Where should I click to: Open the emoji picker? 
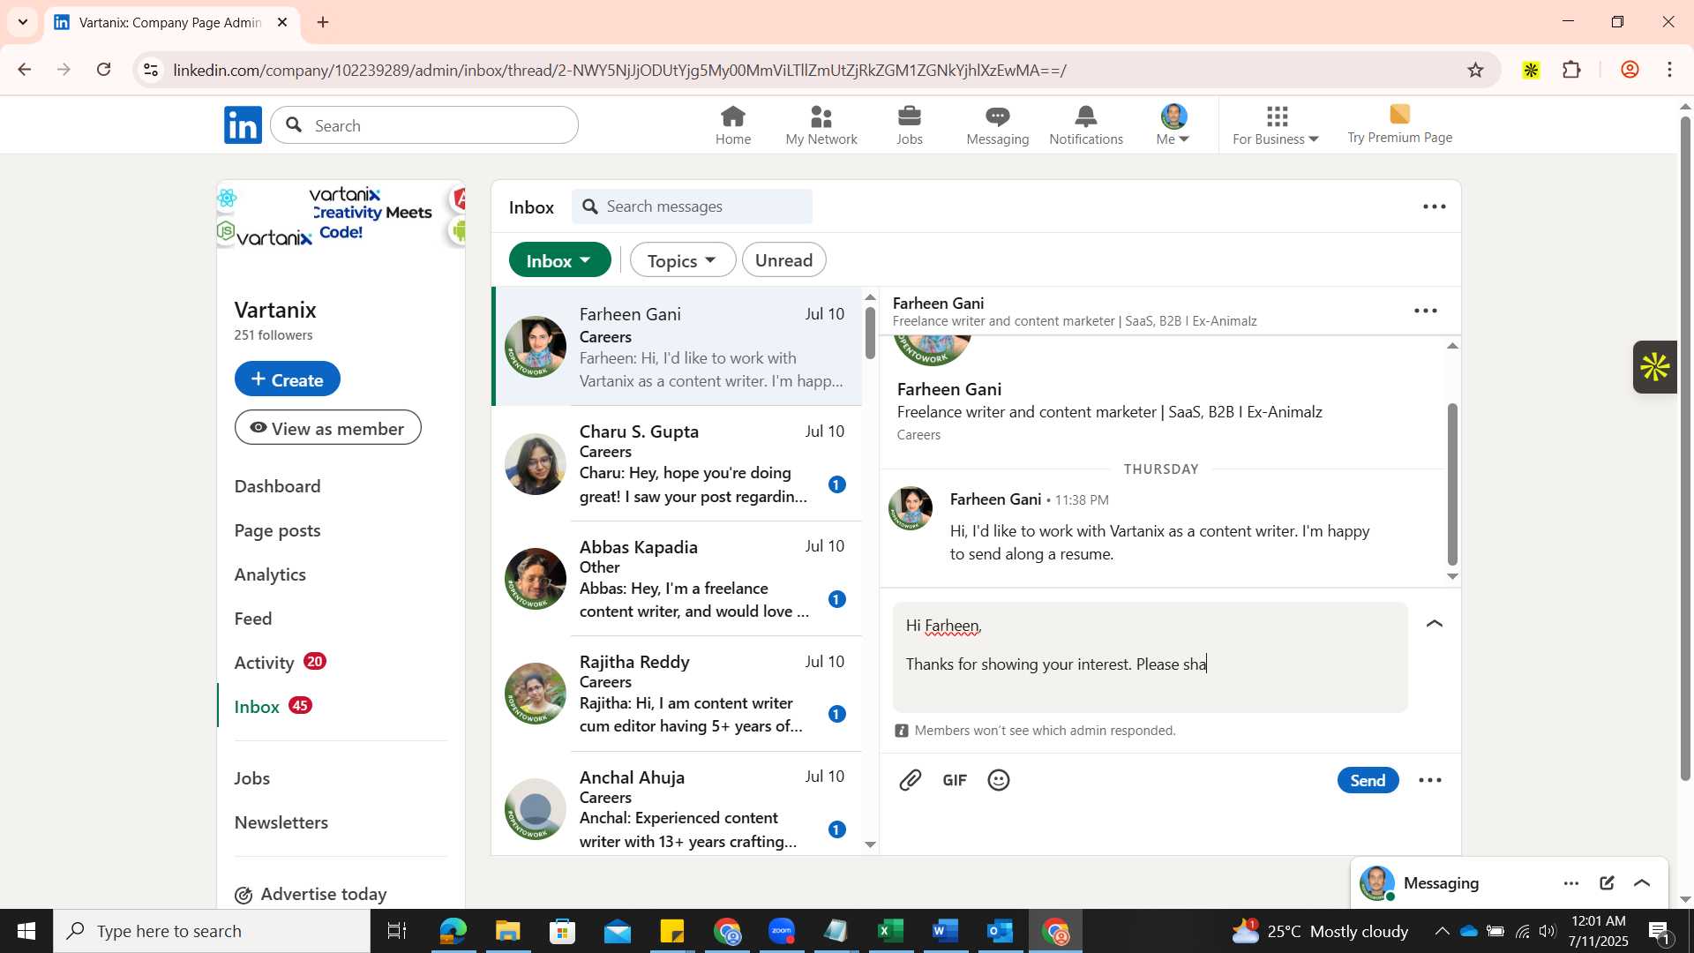(999, 780)
